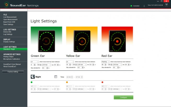Open Live Measurement
Viewport: 171px width, 107px height.
(10, 17)
